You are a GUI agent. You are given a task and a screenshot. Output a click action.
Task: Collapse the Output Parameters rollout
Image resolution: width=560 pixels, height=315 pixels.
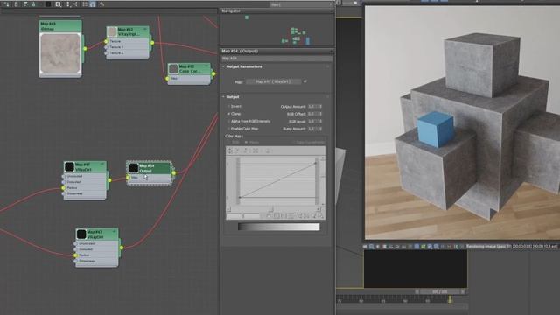224,66
